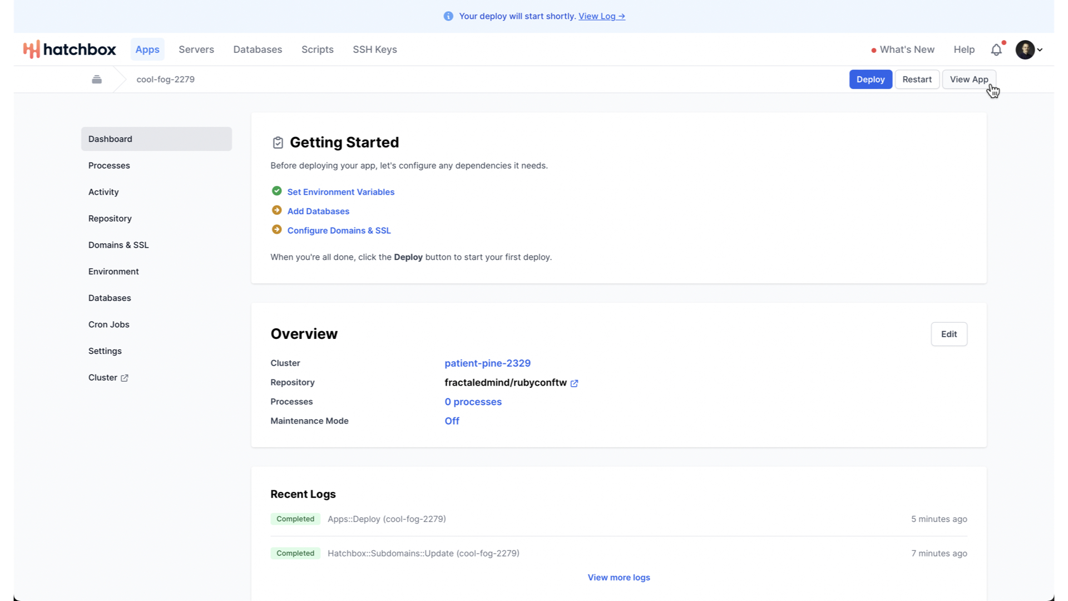
Task: Click the green checkmark beside Set Environment Variables
Action: click(276, 191)
